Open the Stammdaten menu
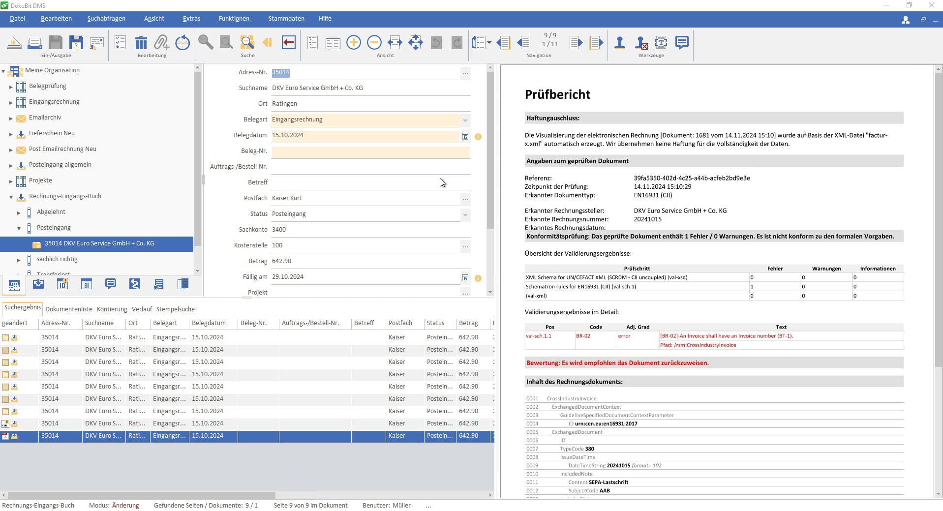Viewport: 943px width, 511px height. click(286, 19)
